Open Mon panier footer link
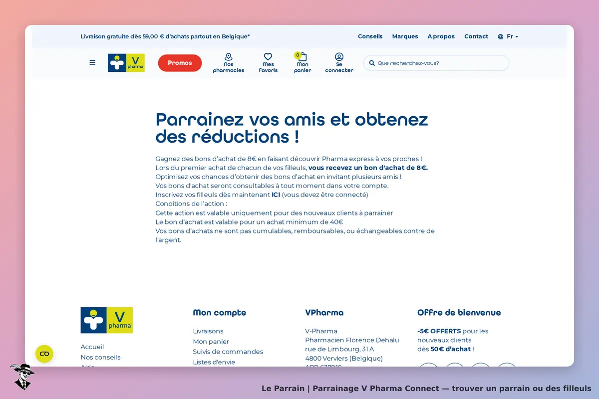The image size is (599, 399). coord(211,342)
